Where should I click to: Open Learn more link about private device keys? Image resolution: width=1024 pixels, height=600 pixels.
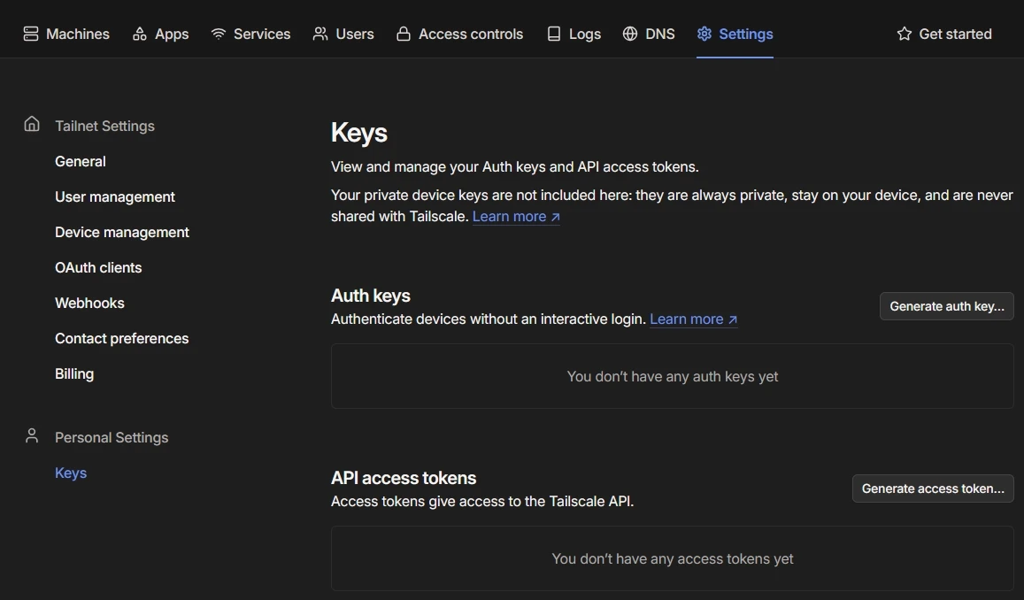click(x=516, y=216)
